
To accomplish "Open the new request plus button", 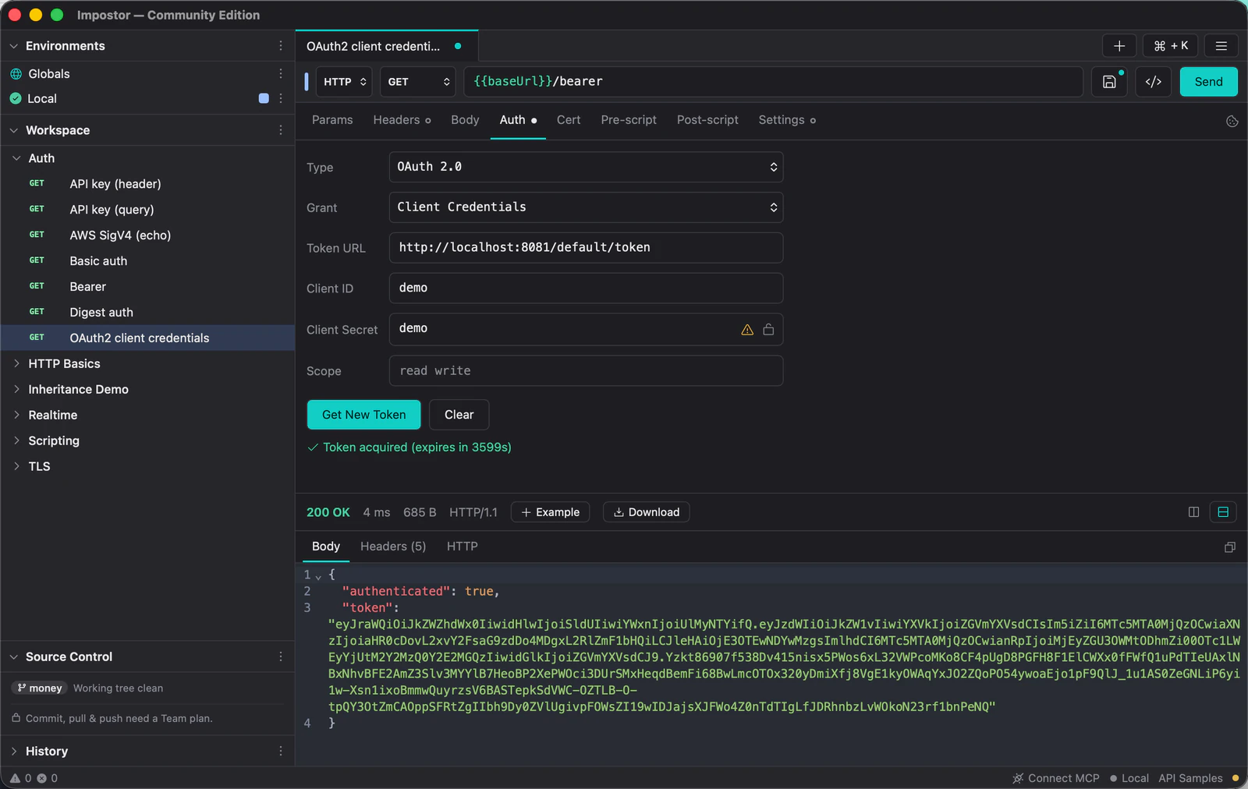I will click(x=1119, y=46).
